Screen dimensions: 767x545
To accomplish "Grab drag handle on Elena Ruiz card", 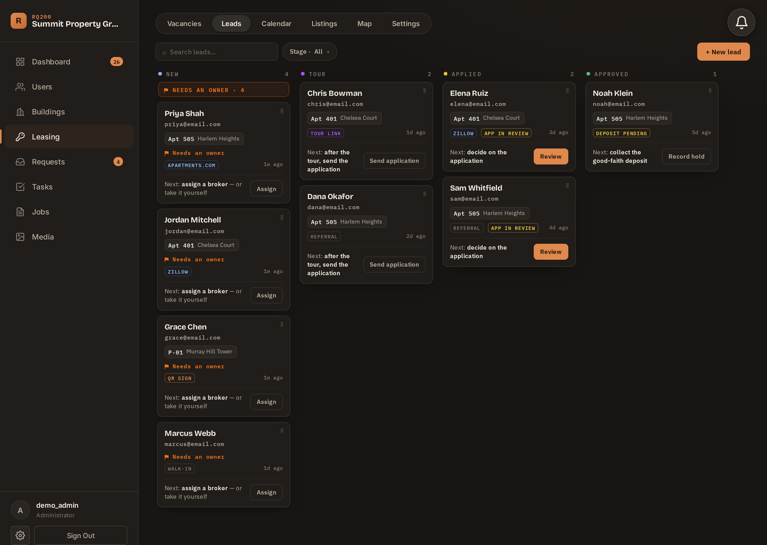I will (x=567, y=90).
